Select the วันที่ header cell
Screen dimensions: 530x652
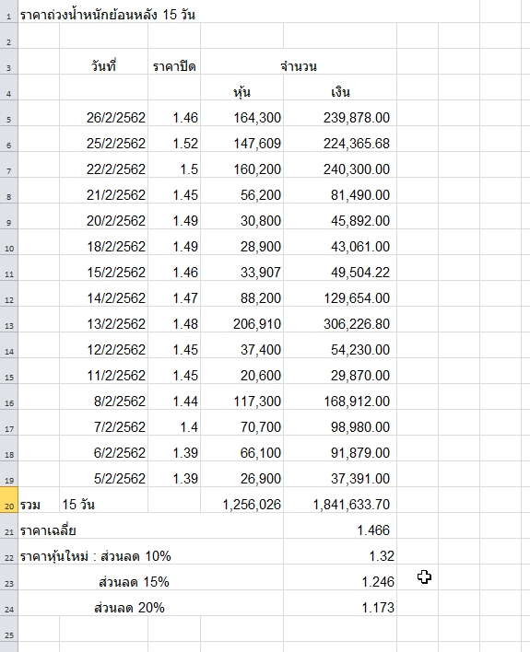(103, 66)
